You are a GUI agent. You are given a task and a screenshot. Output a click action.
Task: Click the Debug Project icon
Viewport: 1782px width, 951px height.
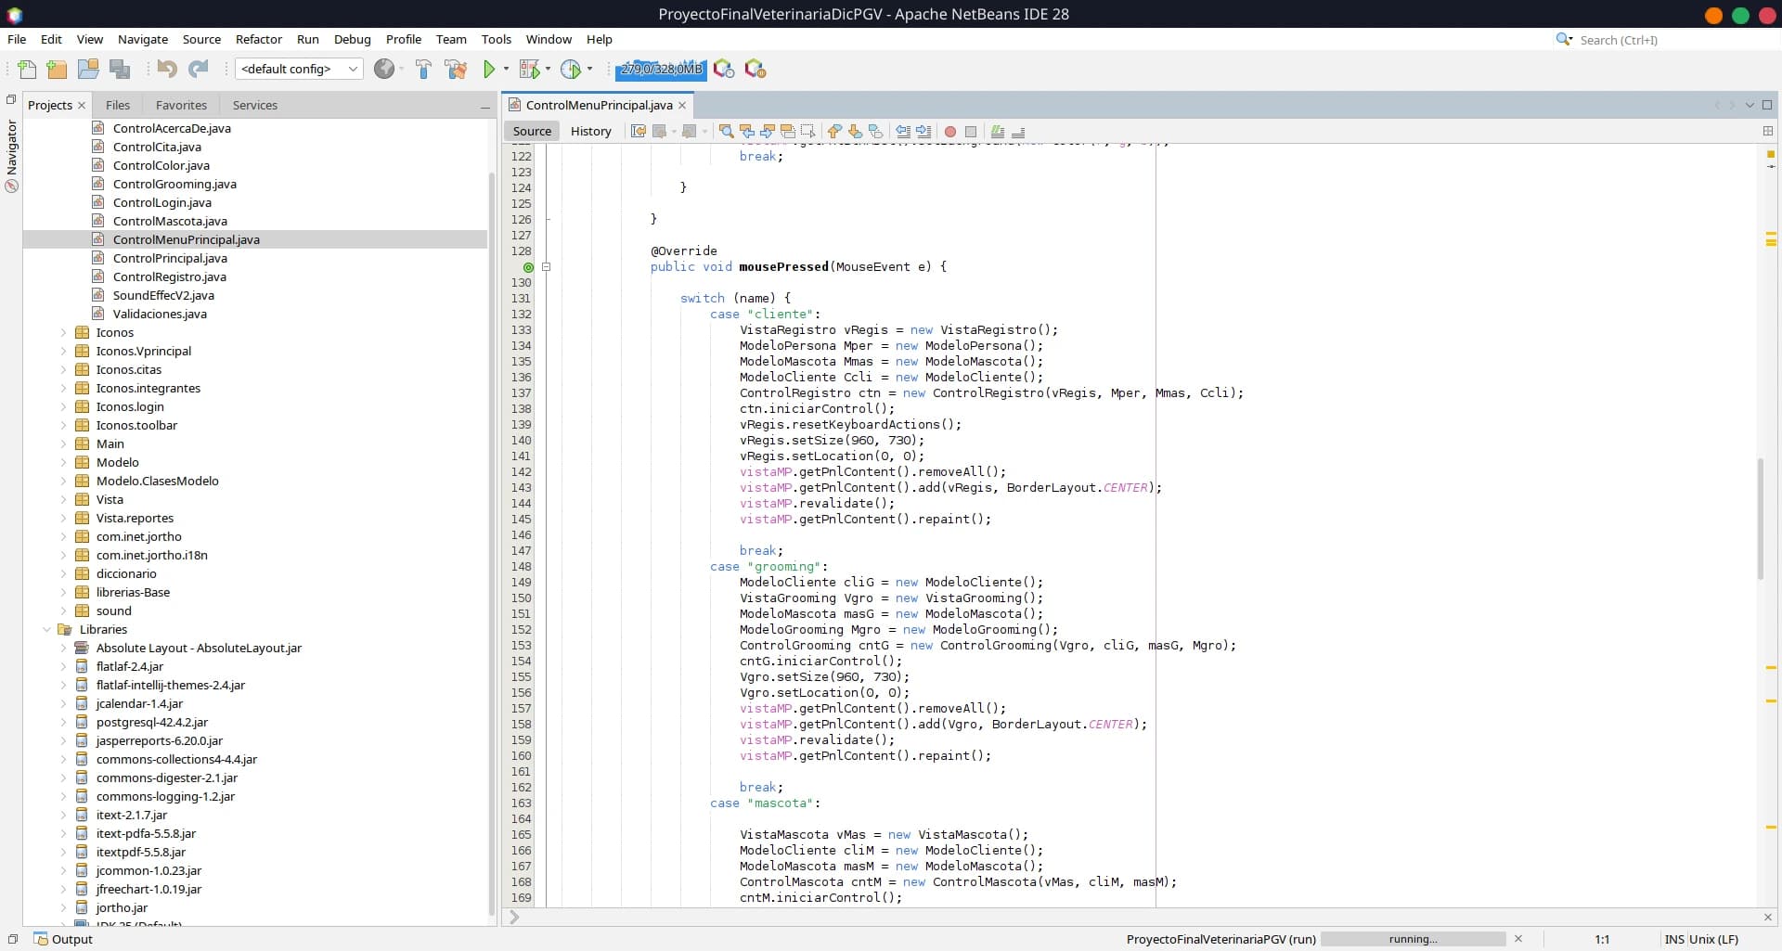coord(529,70)
